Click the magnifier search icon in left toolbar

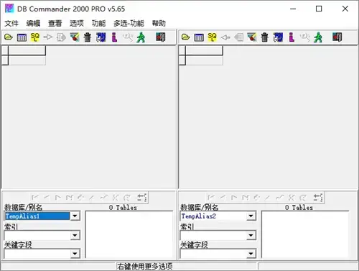pyautogui.click(x=128, y=37)
